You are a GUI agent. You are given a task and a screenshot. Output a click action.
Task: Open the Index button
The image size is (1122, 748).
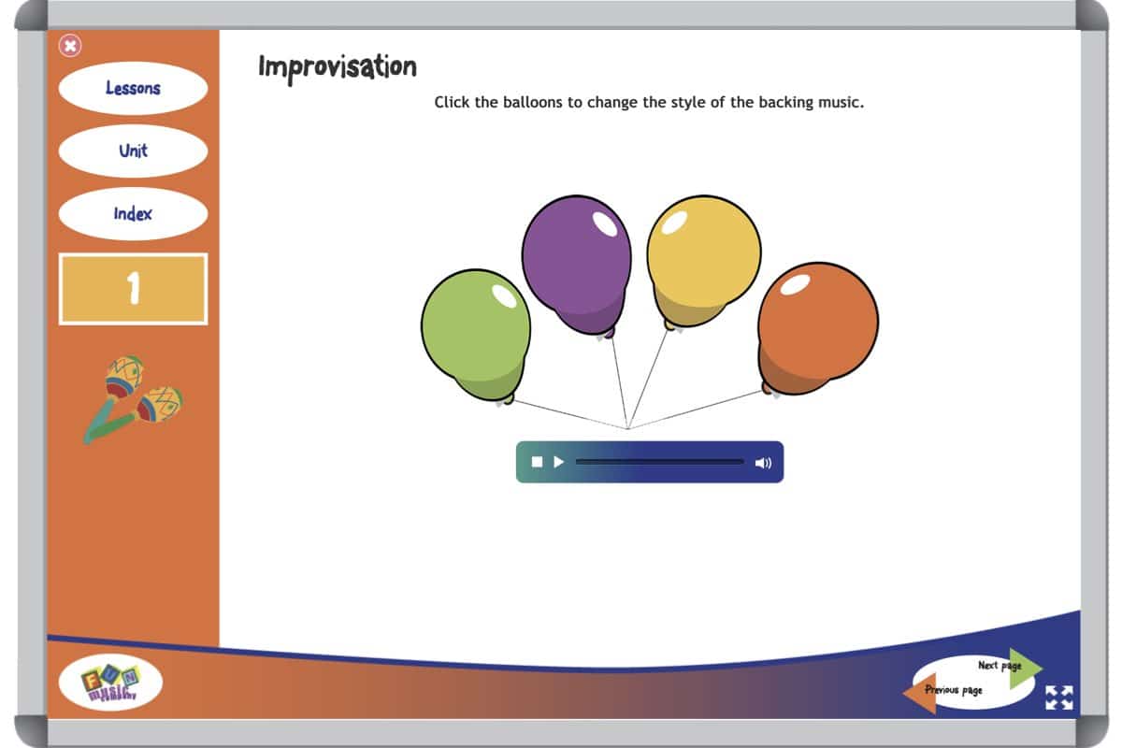point(133,213)
